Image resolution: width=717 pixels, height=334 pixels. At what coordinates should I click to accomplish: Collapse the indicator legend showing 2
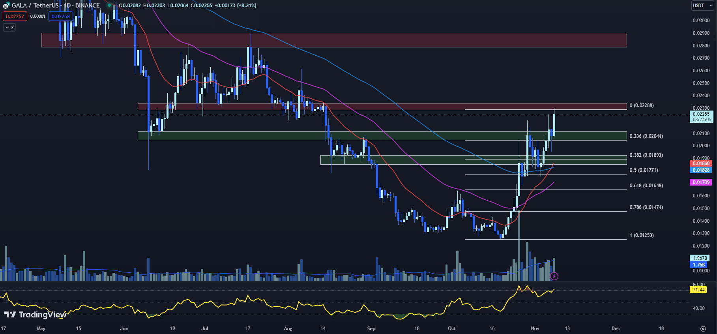click(x=9, y=27)
